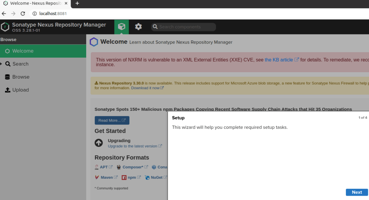Click the NuGet icon
Image resolution: width=369 pixels, height=200 pixels.
pyautogui.click(x=147, y=177)
